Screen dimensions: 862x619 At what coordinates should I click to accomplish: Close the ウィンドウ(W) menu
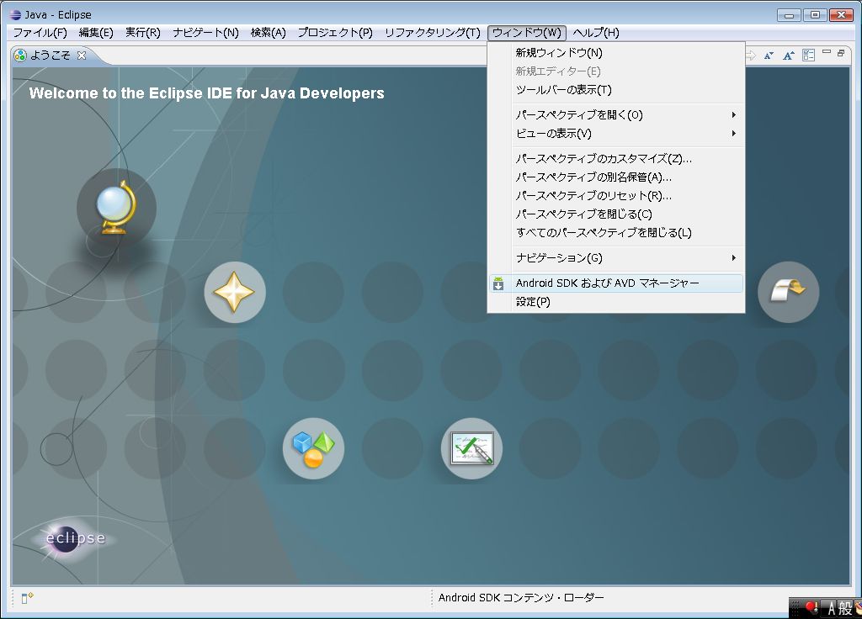pos(527,33)
